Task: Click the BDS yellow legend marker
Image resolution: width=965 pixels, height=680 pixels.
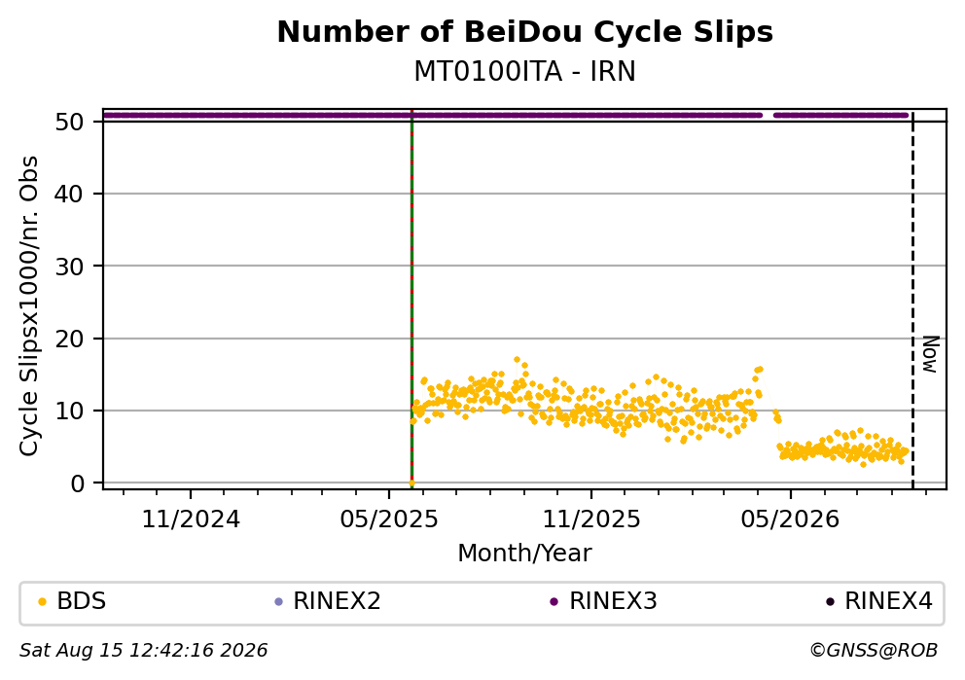Action: point(42,602)
